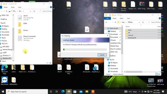This screenshot has width=167, height=94.
Task: Click the TWRP desktop folder icon
Action: [x=69, y=5]
